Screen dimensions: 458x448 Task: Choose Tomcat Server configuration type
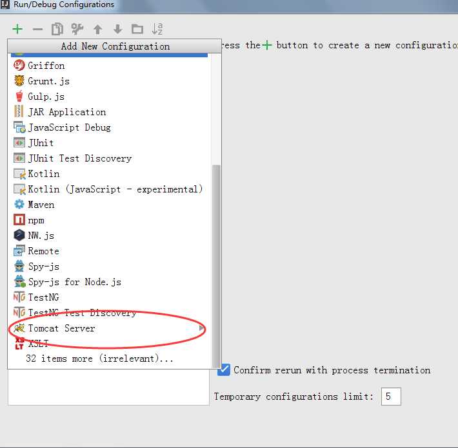pos(110,328)
